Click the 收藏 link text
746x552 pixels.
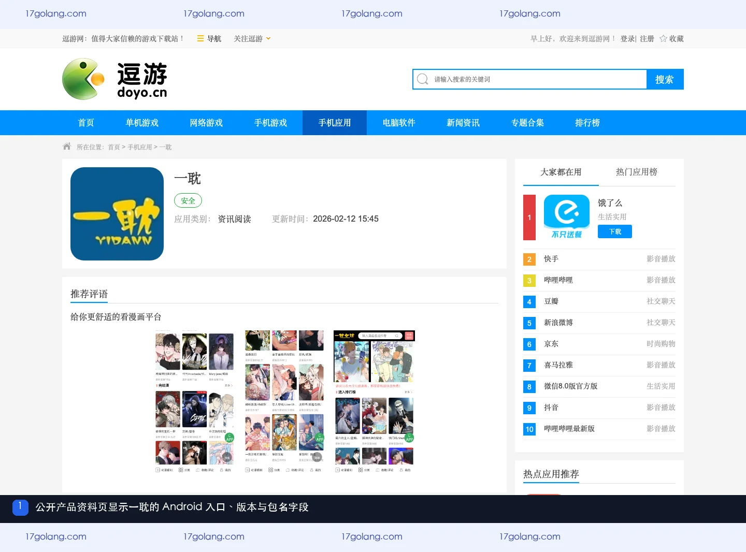[x=677, y=38]
